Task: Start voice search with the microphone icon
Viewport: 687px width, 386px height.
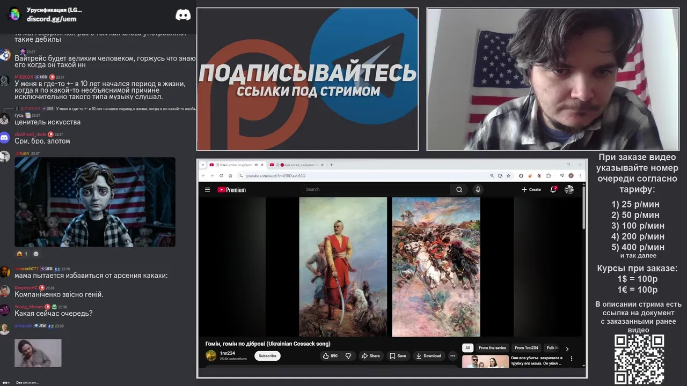Action: (x=478, y=189)
